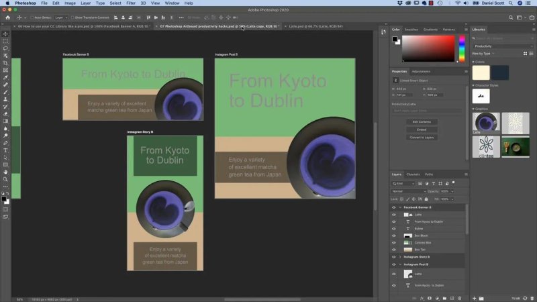This screenshot has width=537, height=302.
Task: Open the Filter menu
Action: [x=131, y=3]
